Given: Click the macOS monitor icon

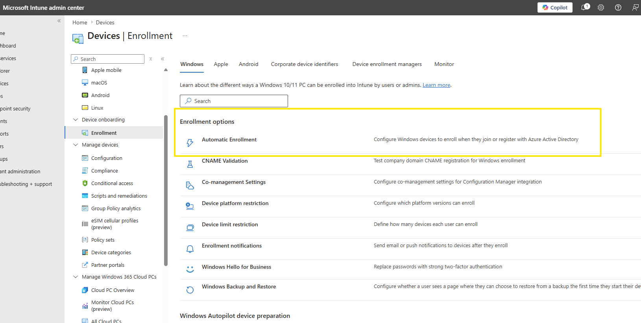Looking at the screenshot, I should click(x=85, y=83).
